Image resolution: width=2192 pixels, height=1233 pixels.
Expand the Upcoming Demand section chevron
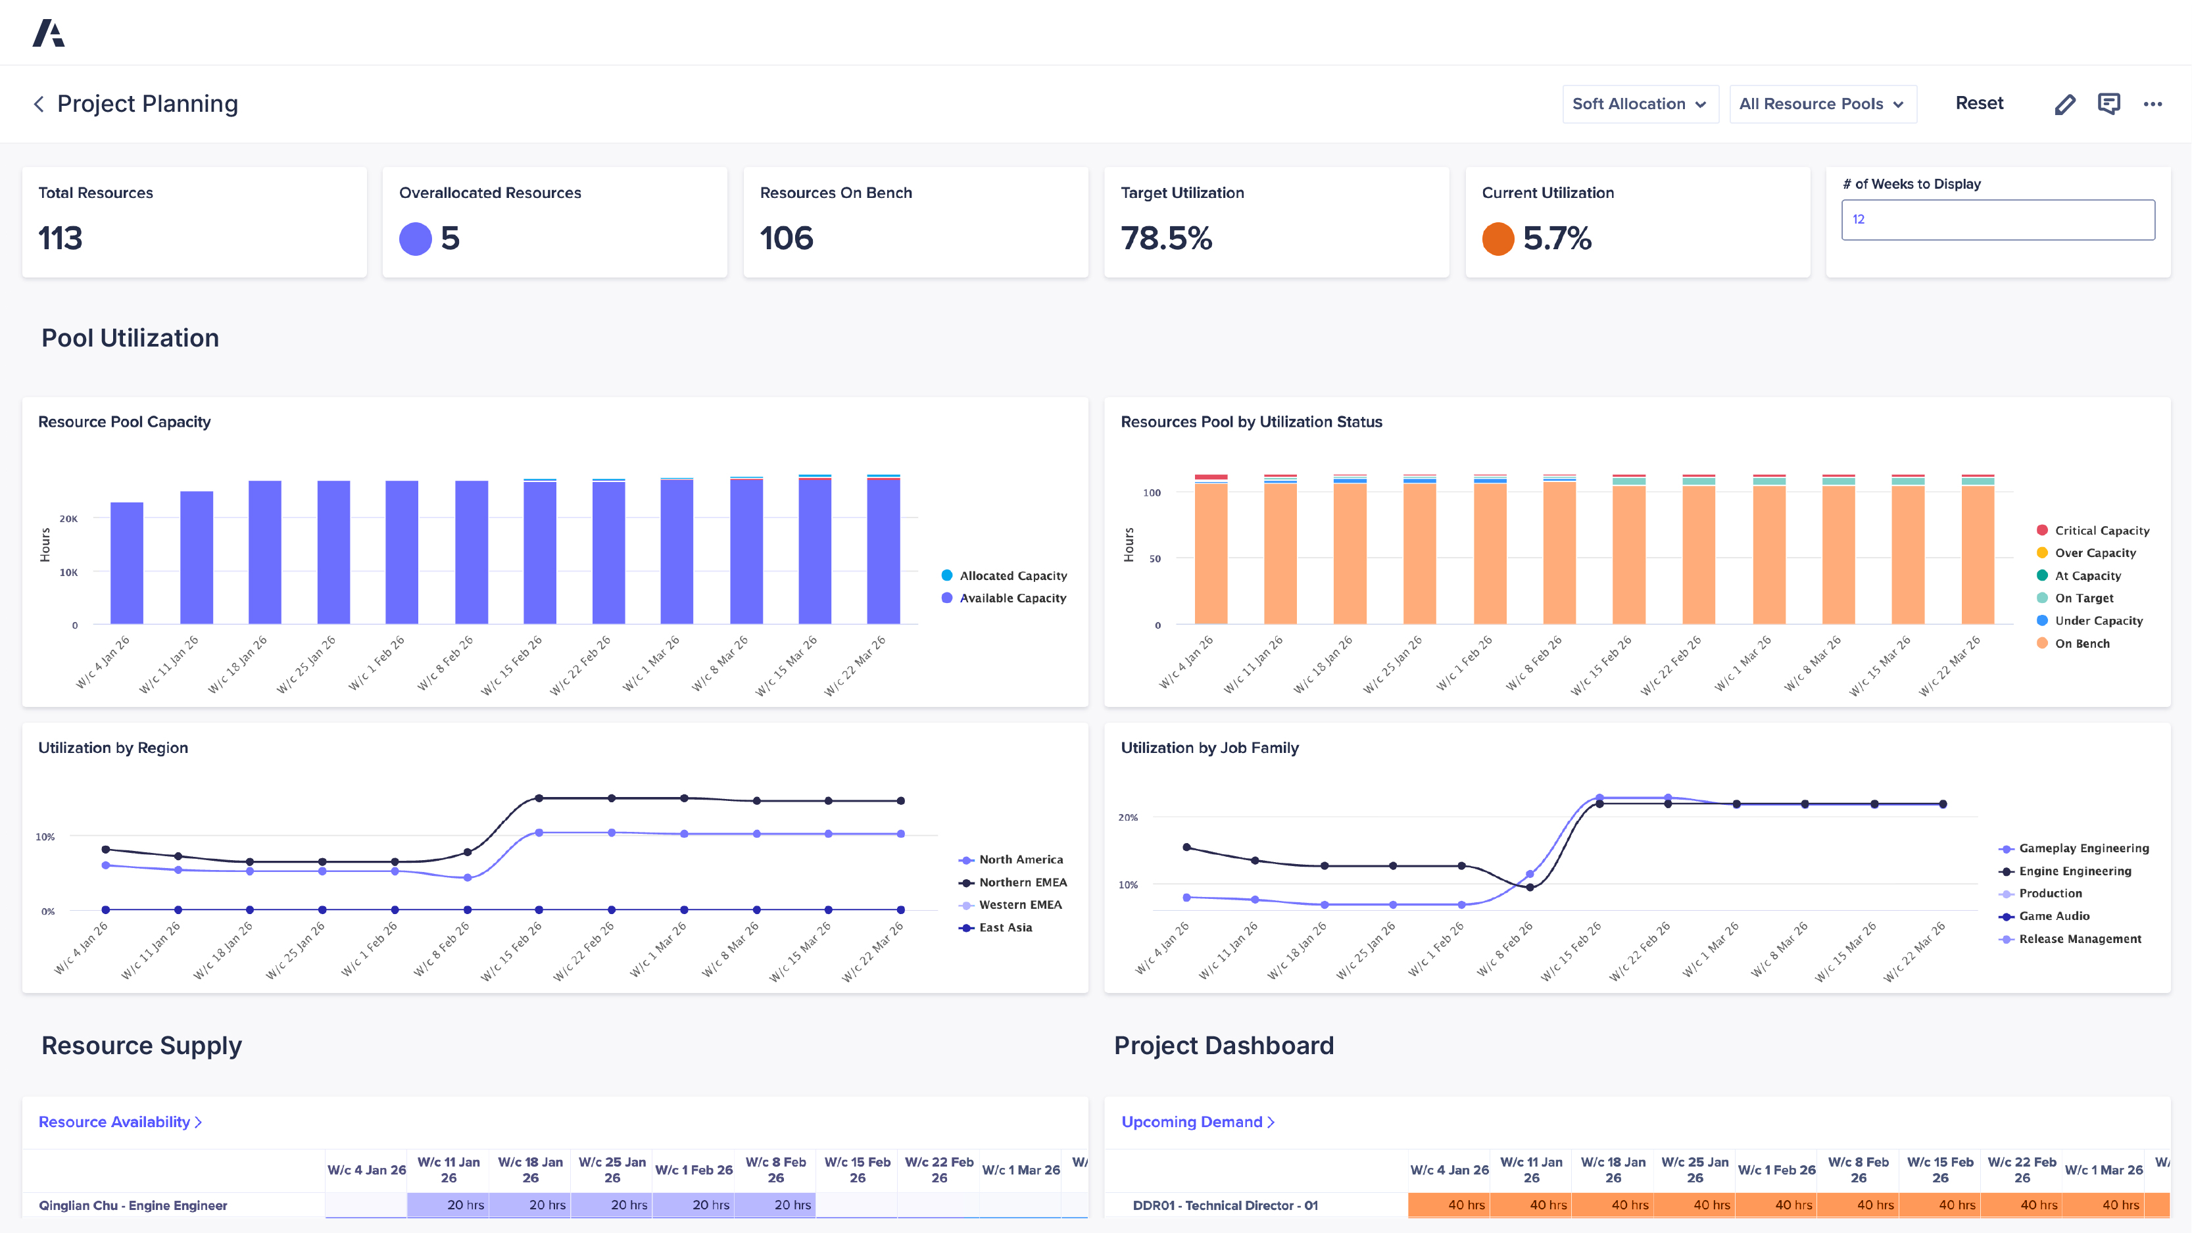coord(1269,1121)
